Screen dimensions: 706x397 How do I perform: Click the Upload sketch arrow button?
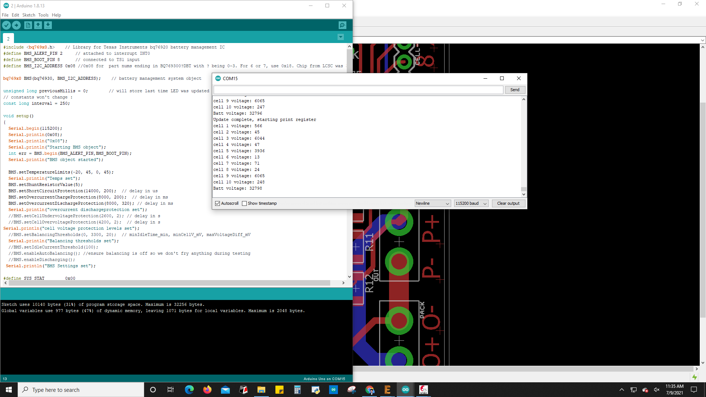click(17, 25)
